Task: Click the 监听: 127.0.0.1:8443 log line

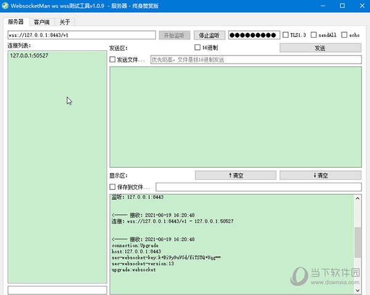Action: [138, 197]
